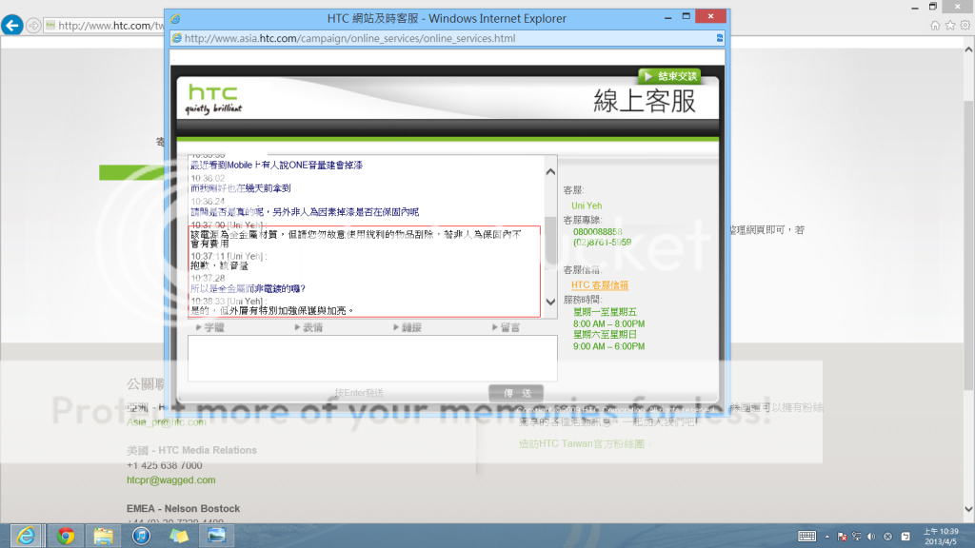975x548 pixels.
Task: Open the HTC 客服信箱 link
Action: click(x=599, y=284)
